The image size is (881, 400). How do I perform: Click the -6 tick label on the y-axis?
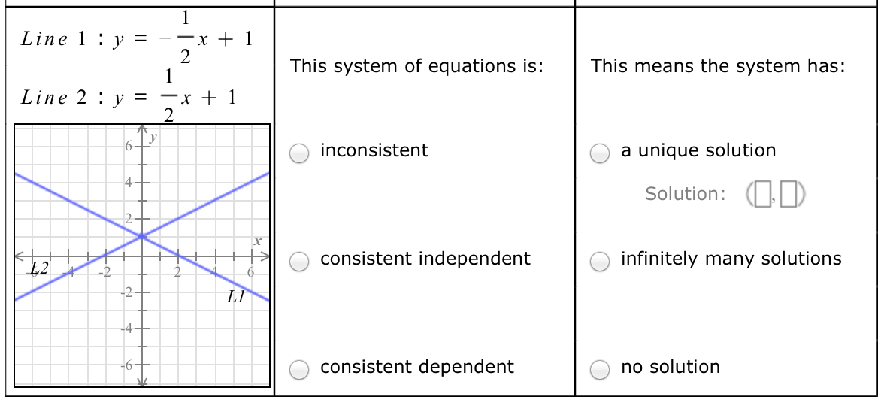point(129,366)
